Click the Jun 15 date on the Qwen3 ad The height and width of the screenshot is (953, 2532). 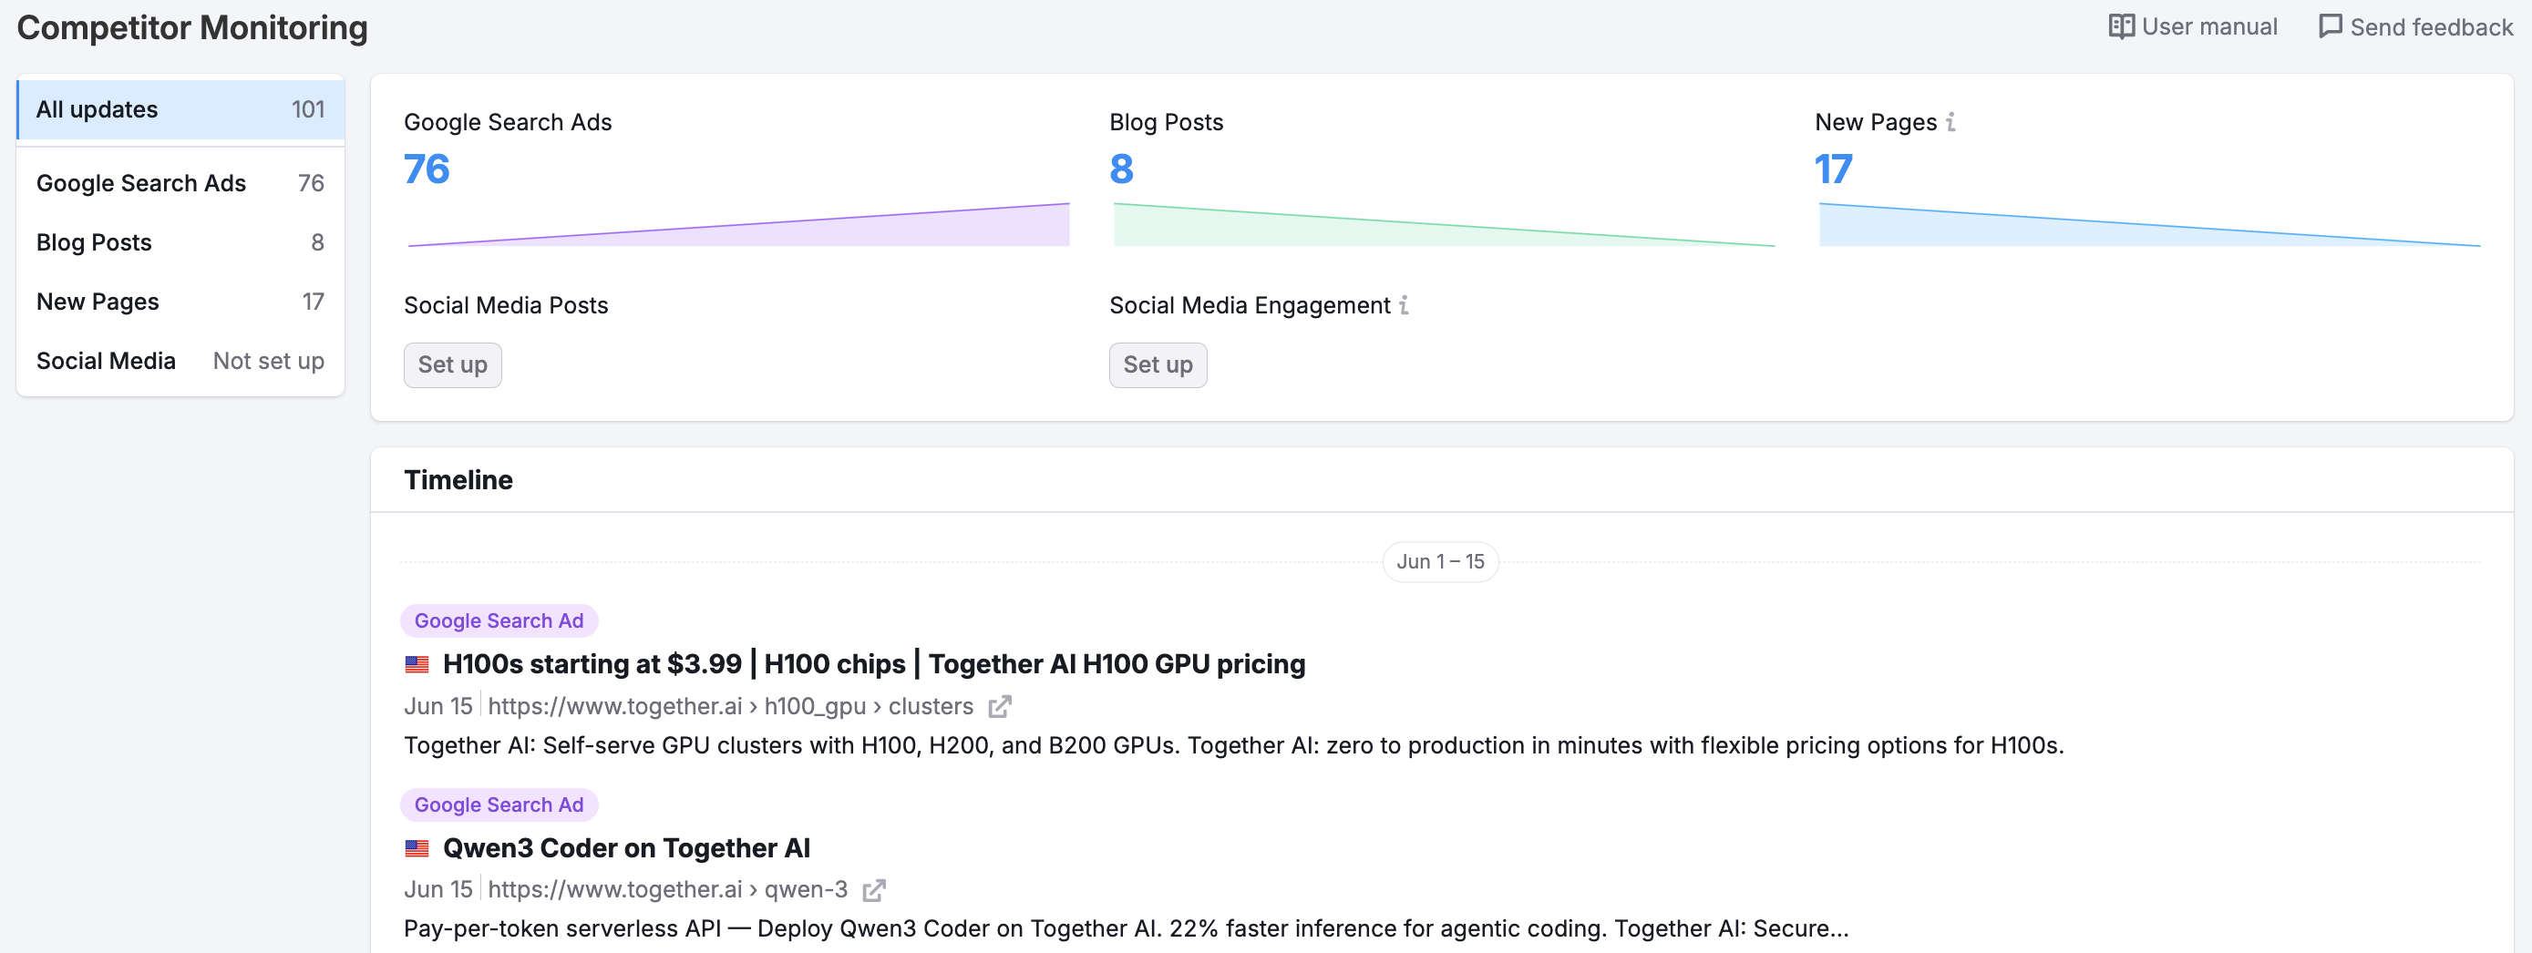(x=438, y=890)
